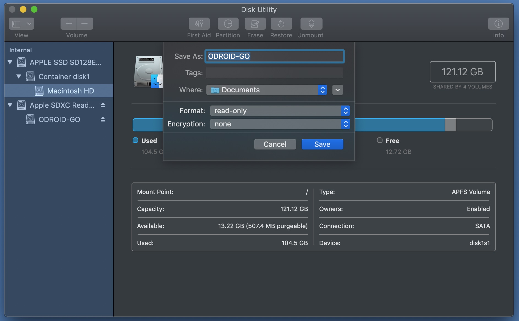Open the Partition tool

(228, 24)
